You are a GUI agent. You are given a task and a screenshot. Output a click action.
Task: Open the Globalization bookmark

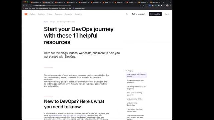pyautogui.click(x=79, y=8)
